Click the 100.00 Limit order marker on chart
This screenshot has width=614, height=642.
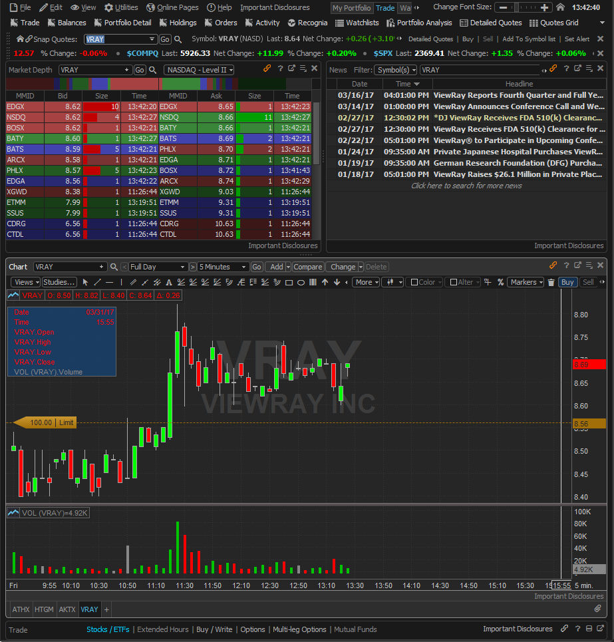(x=45, y=422)
